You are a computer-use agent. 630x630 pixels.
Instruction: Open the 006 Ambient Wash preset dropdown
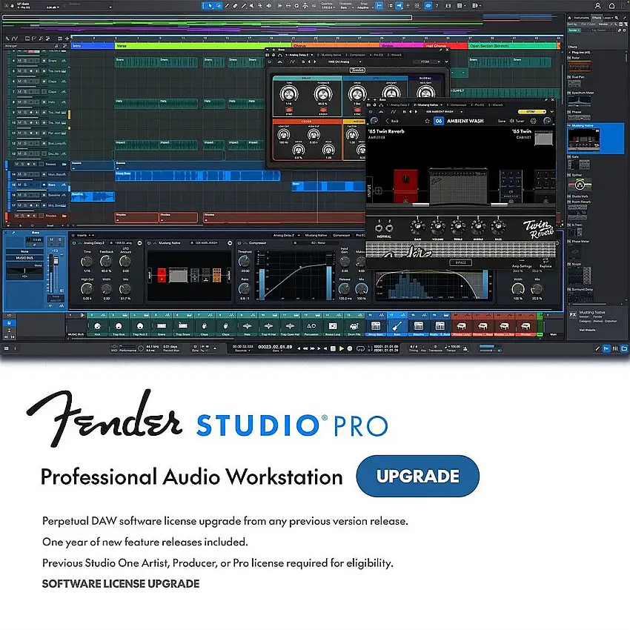[443, 111]
